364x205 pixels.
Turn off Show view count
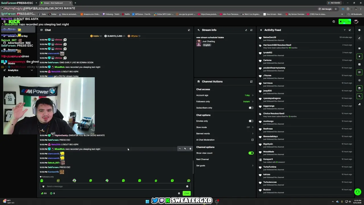[x=251, y=153]
